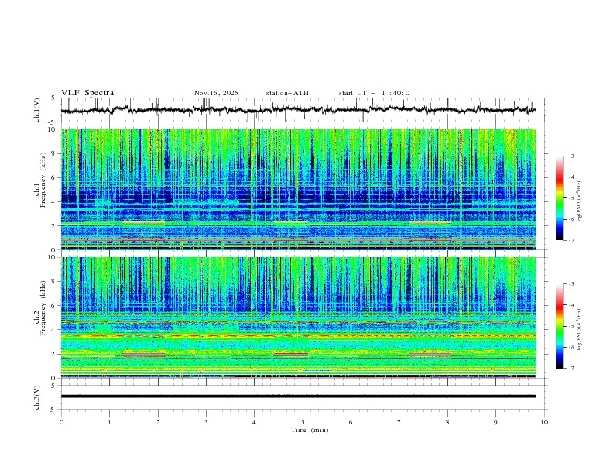Screen dimensions: 613x474
Task: Click the '-5' tick on lower colorbar
Action: 570,326
